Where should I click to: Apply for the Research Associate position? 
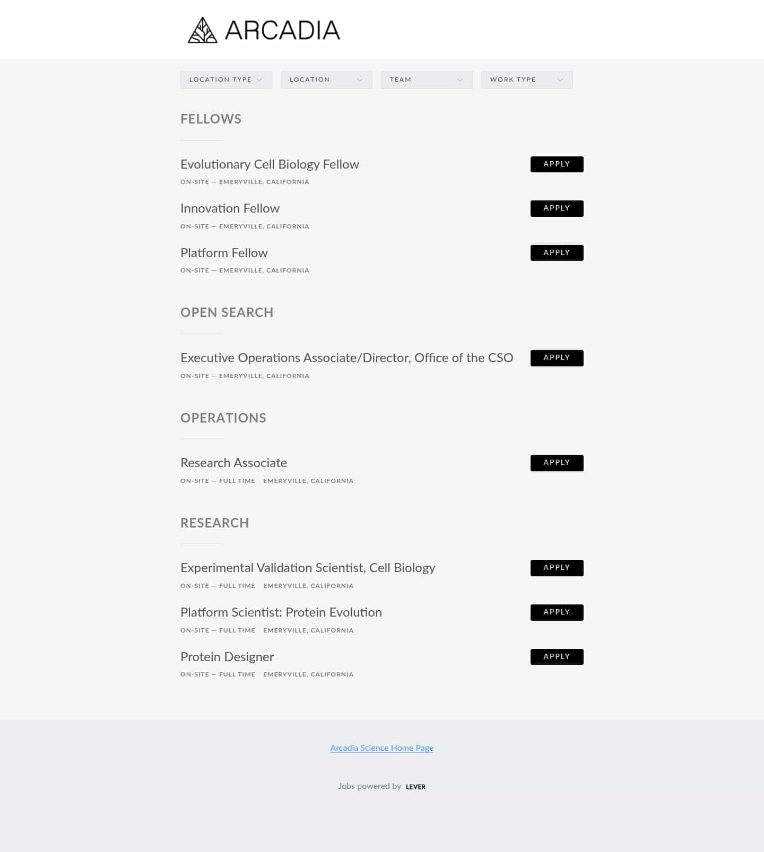[557, 463]
